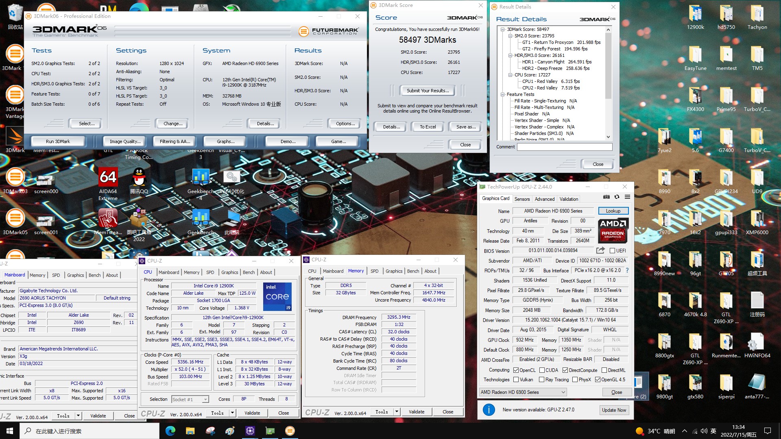Open Tools dropdown arrow in CPU-Z CPU window
781x439 pixels.
pyautogui.click(x=232, y=413)
